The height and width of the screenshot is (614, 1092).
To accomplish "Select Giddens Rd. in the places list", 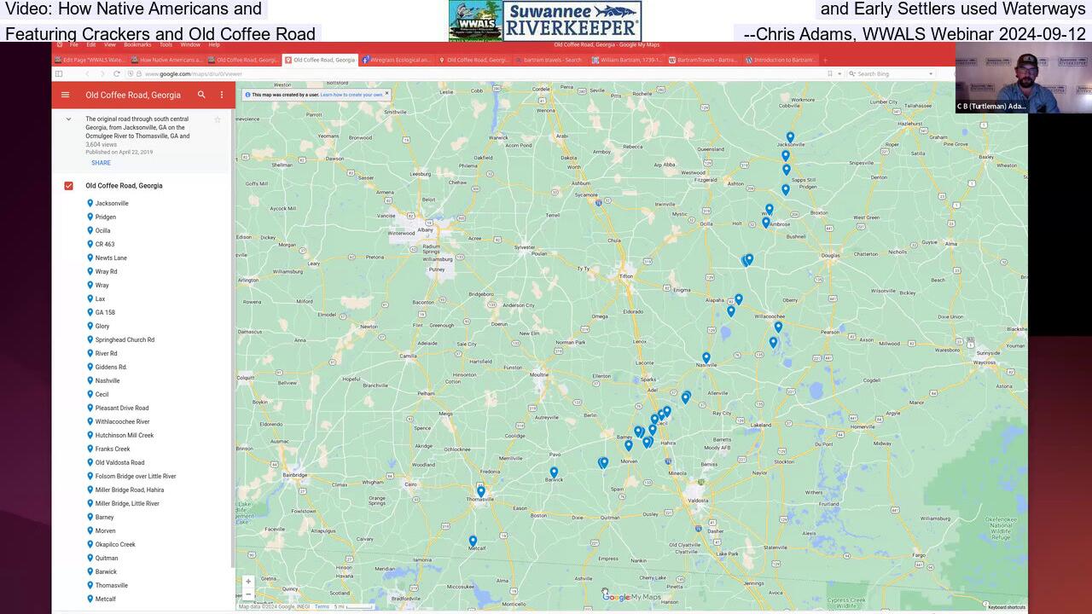I will [111, 367].
